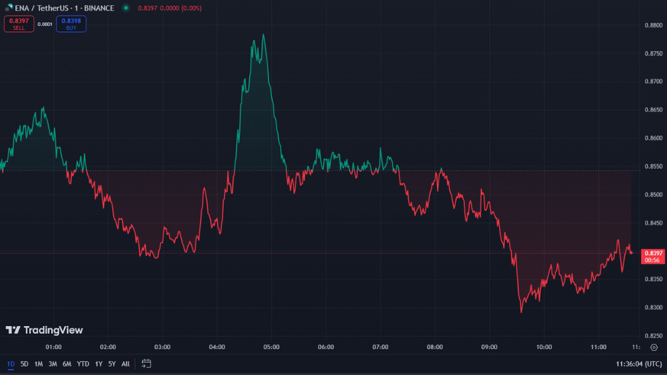Select the 1D time range
Image resolution: width=667 pixels, height=375 pixels.
10,364
